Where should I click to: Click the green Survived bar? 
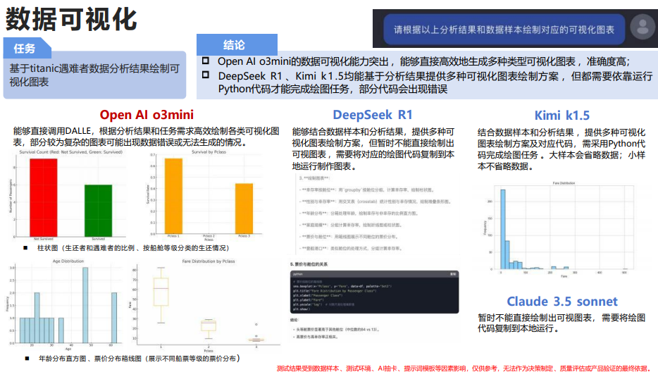point(98,211)
